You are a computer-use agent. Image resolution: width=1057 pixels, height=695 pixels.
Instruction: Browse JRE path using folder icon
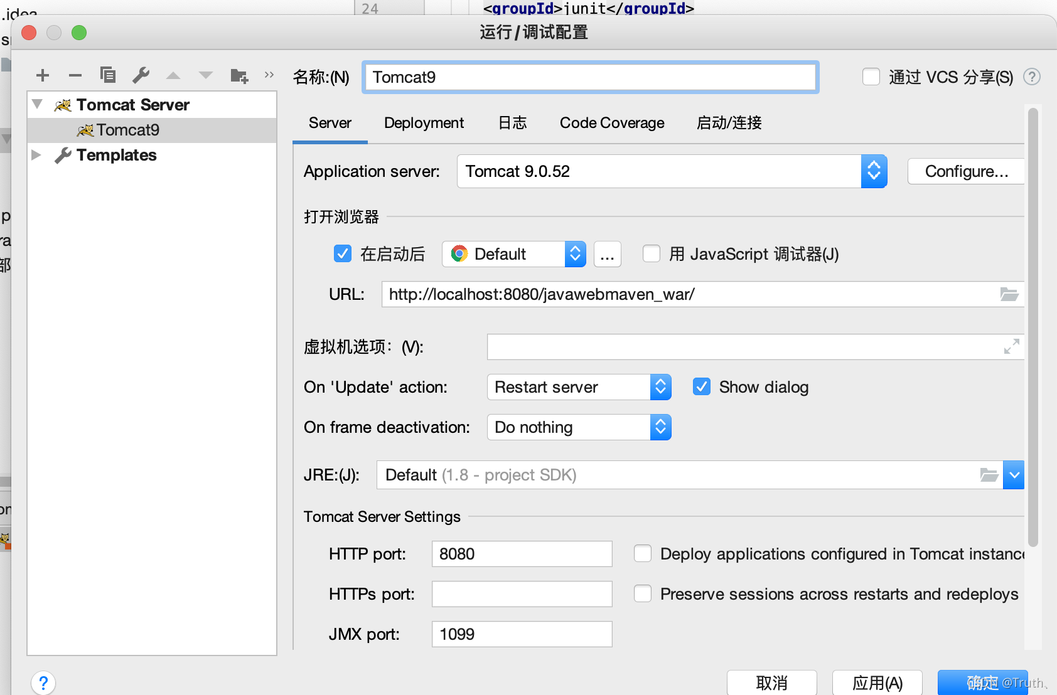coord(989,475)
